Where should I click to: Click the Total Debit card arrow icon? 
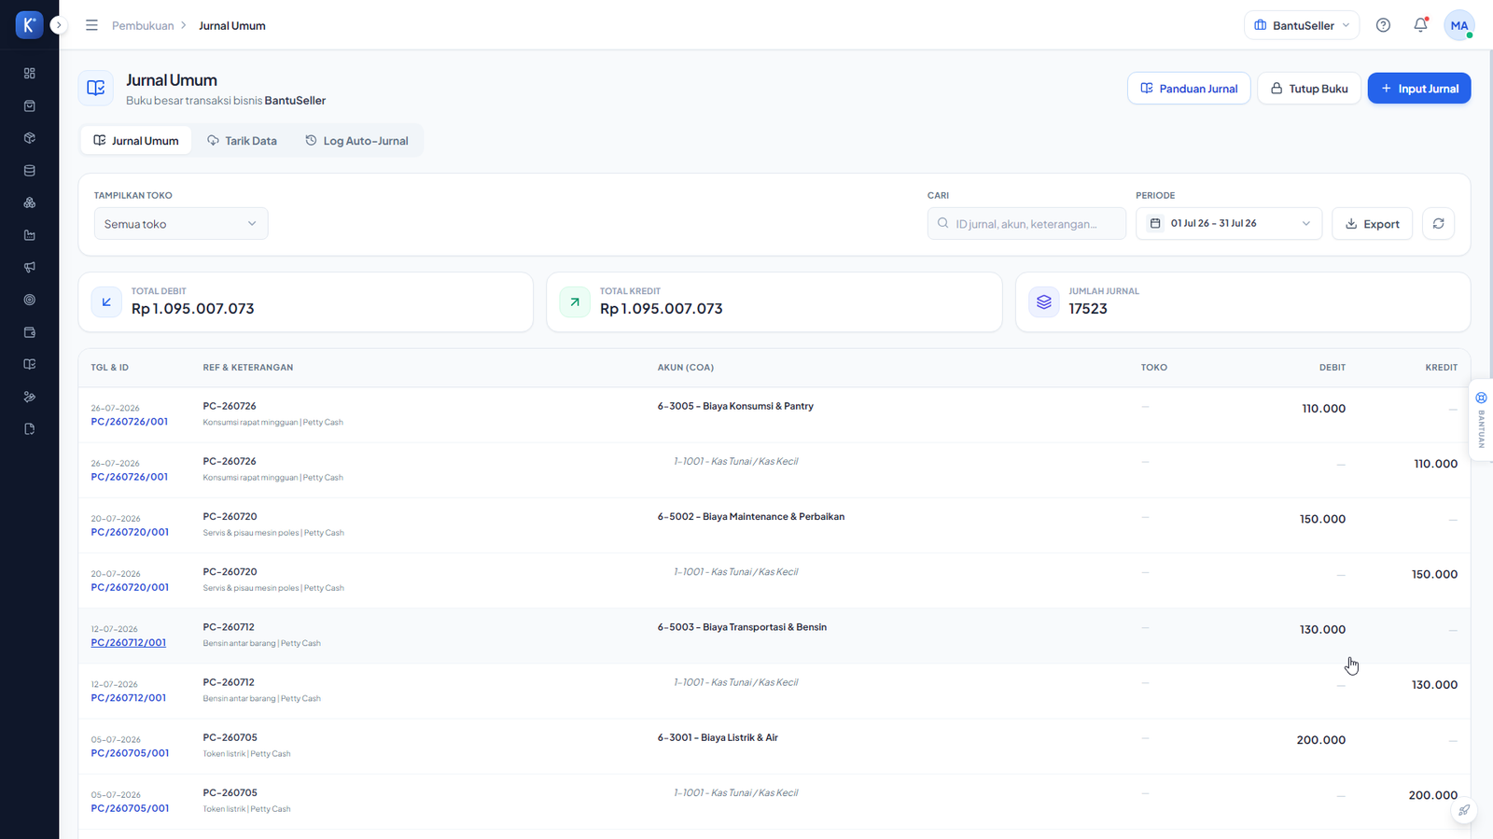(106, 302)
